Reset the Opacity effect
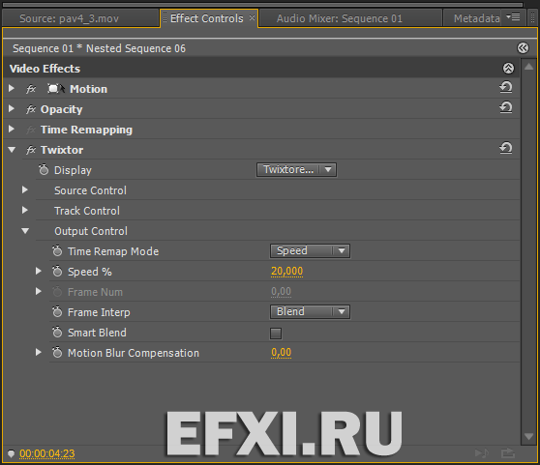This screenshot has height=465, width=540. point(505,107)
